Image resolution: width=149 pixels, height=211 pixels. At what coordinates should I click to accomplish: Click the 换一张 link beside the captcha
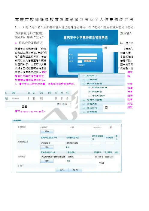[93, 62]
